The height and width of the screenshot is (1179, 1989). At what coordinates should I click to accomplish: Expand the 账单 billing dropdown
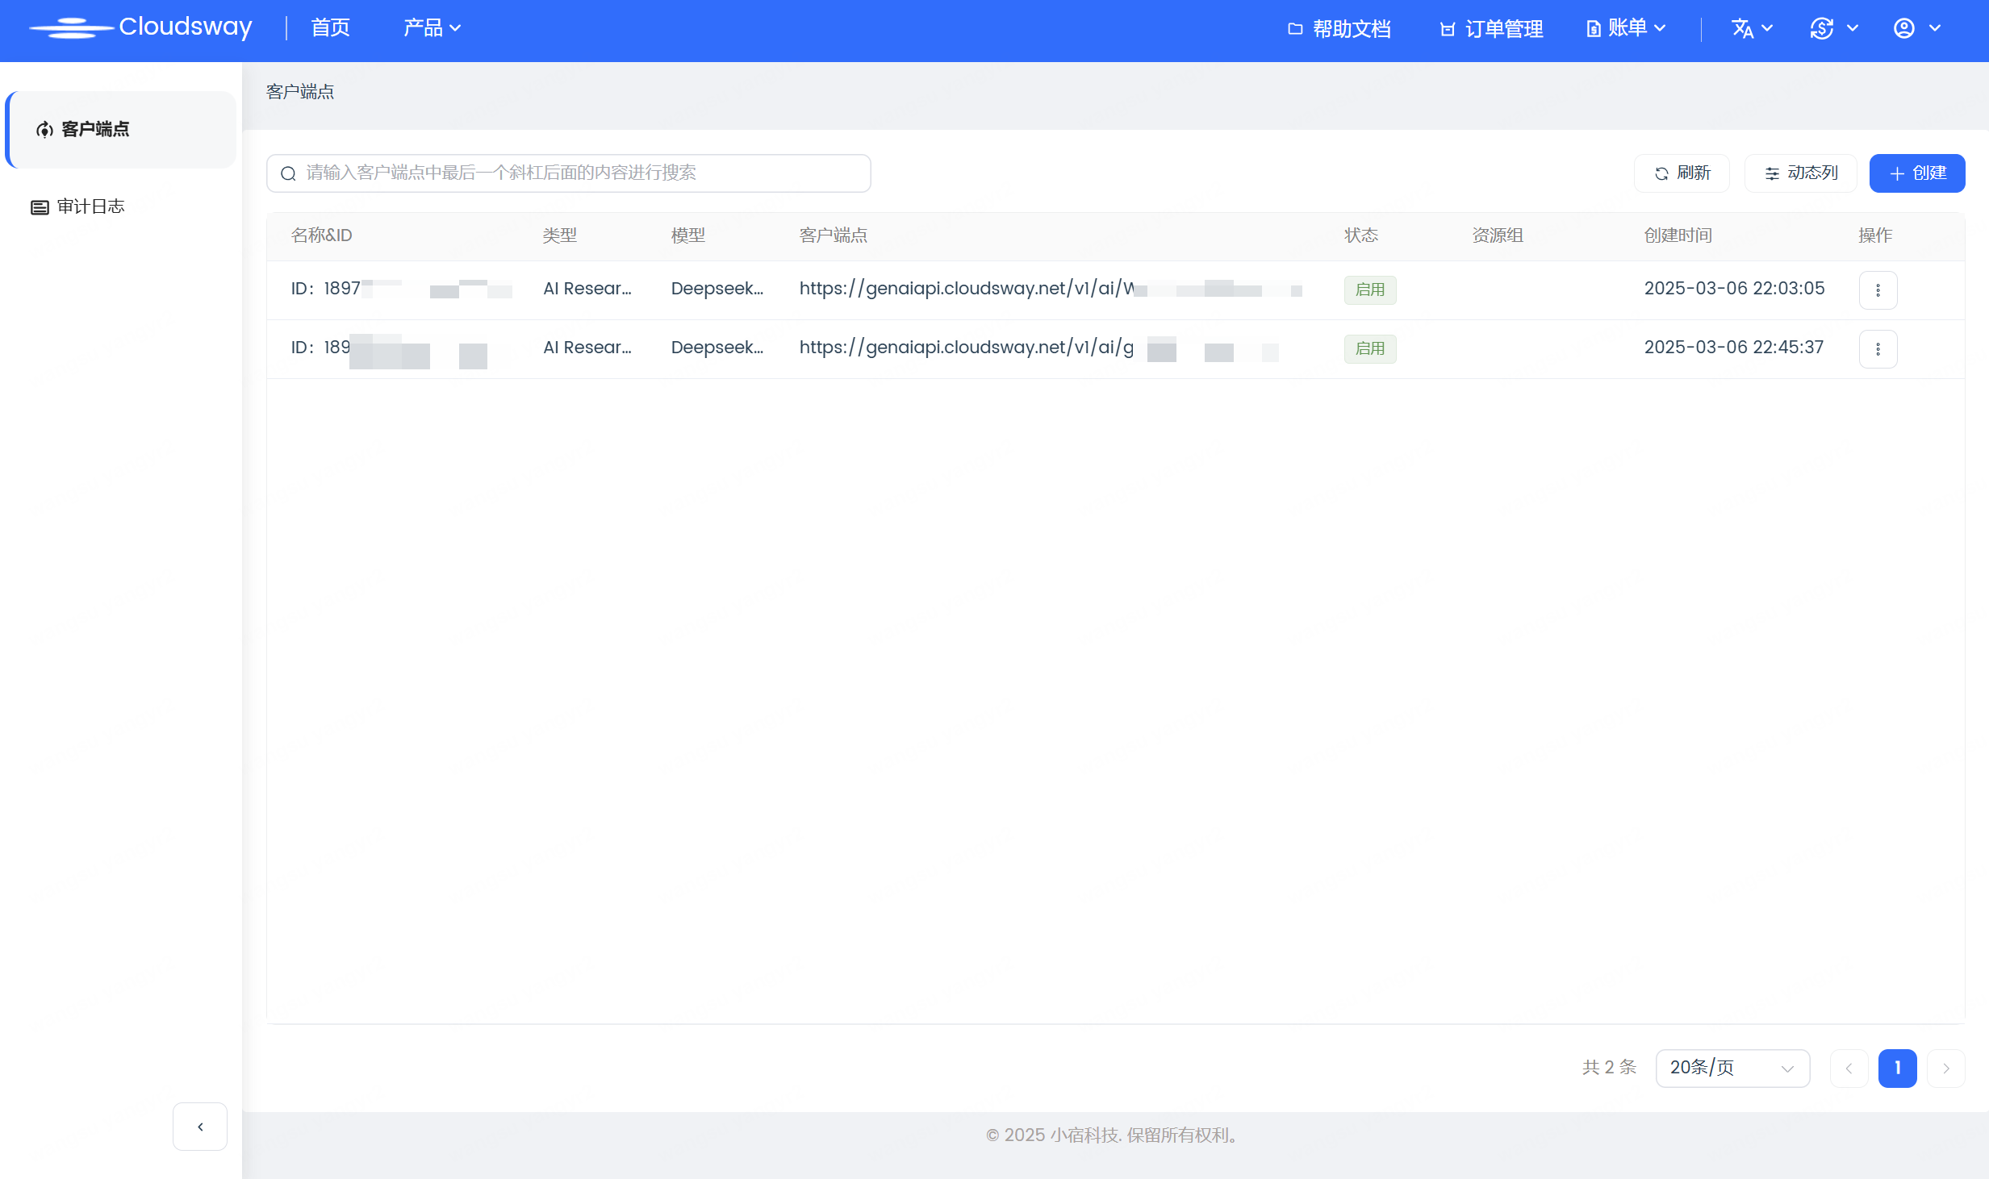click(1626, 29)
